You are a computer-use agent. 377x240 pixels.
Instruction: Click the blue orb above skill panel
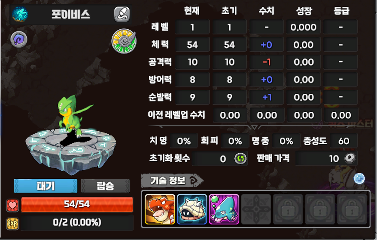359,178
